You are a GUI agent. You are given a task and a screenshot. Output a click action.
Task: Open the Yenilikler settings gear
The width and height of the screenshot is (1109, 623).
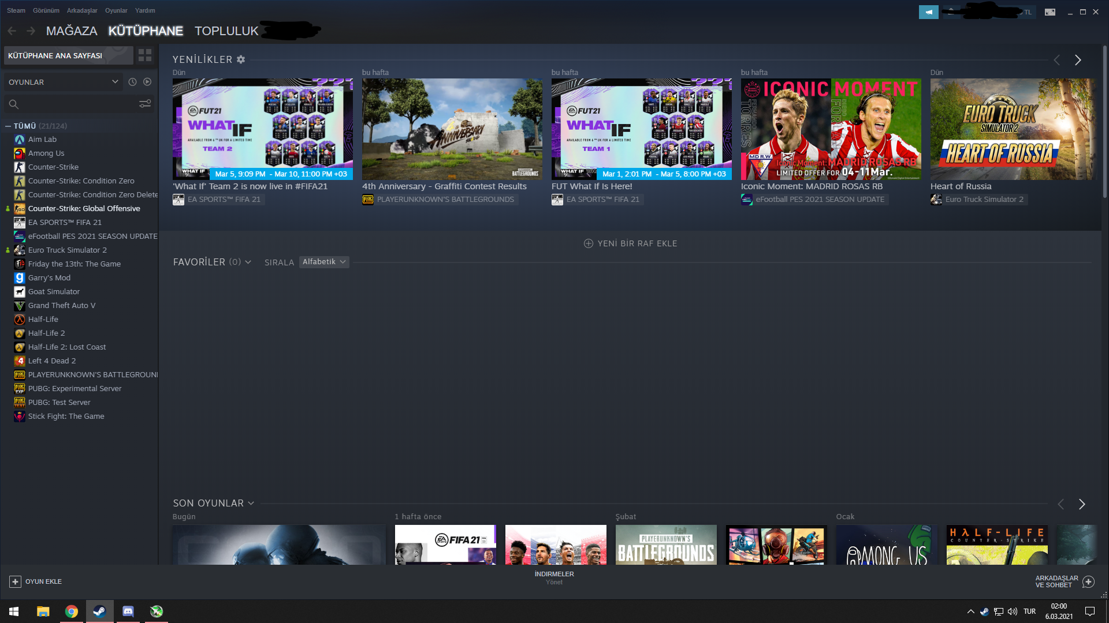click(241, 59)
